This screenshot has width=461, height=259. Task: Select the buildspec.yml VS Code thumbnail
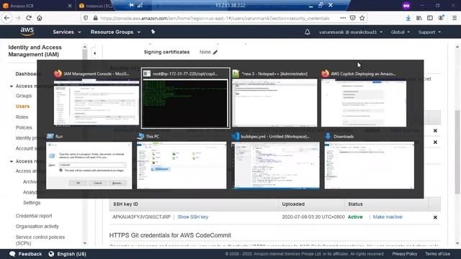coord(275,165)
